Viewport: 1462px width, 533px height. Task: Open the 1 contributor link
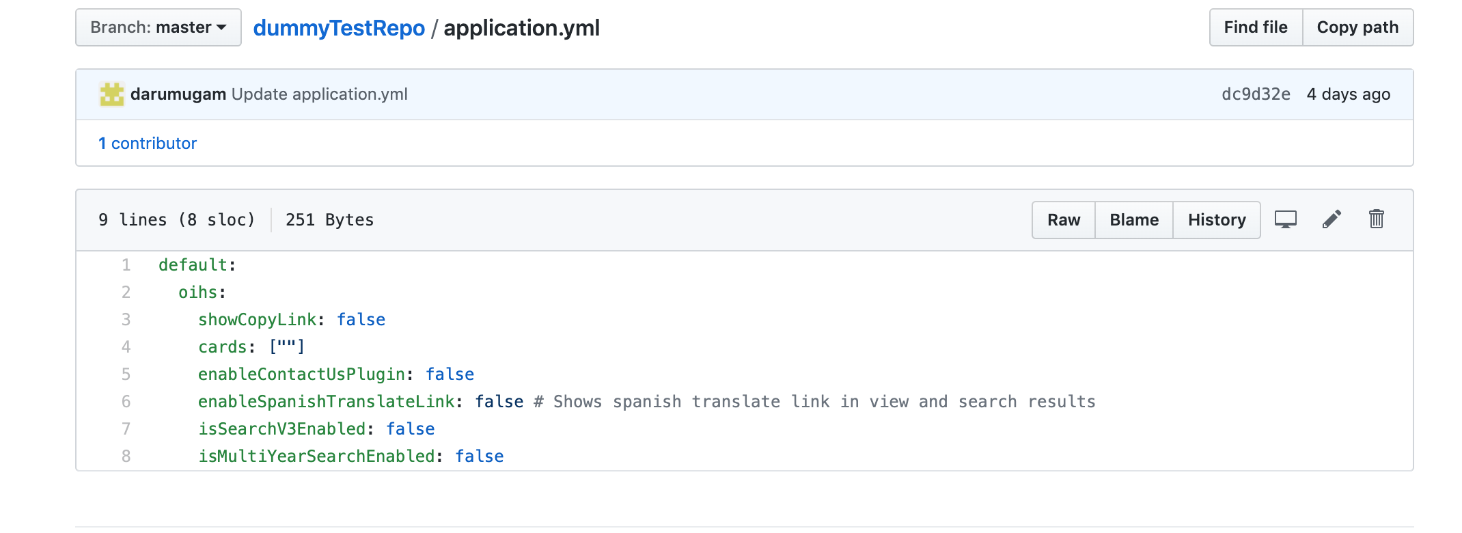coord(148,143)
